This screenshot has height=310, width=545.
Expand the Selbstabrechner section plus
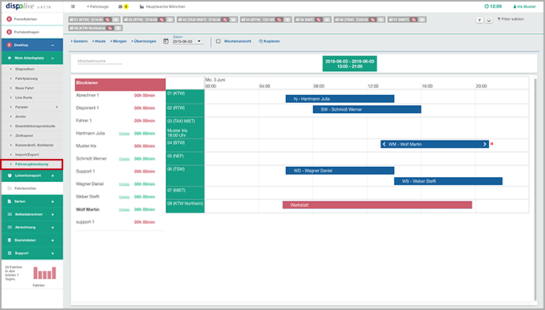(52, 214)
